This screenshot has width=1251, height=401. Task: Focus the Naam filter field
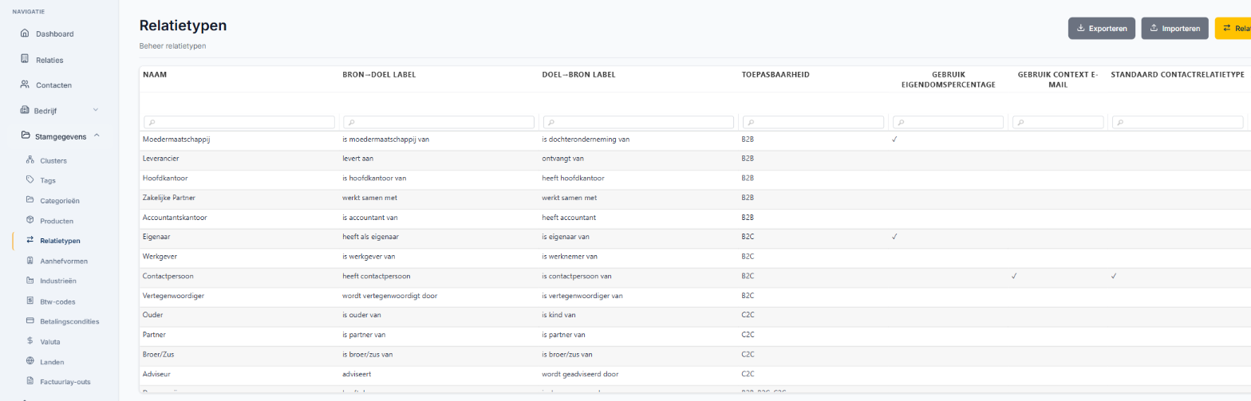point(239,123)
